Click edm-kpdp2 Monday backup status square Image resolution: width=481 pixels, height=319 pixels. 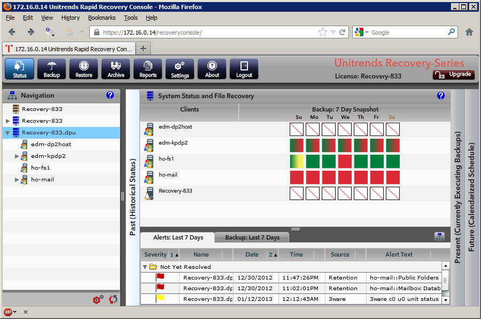pyautogui.click(x=313, y=146)
